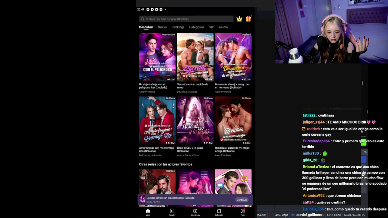Click title 'Besé al CEO y le gustó'

point(190,150)
